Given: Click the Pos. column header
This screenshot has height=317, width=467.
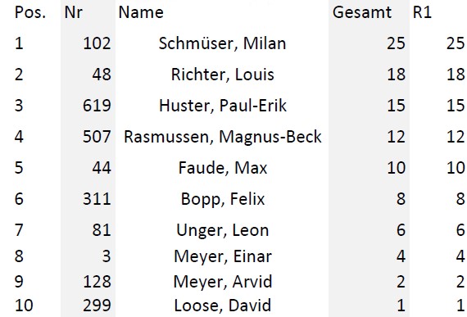Looking at the screenshot, I should coord(30,13).
